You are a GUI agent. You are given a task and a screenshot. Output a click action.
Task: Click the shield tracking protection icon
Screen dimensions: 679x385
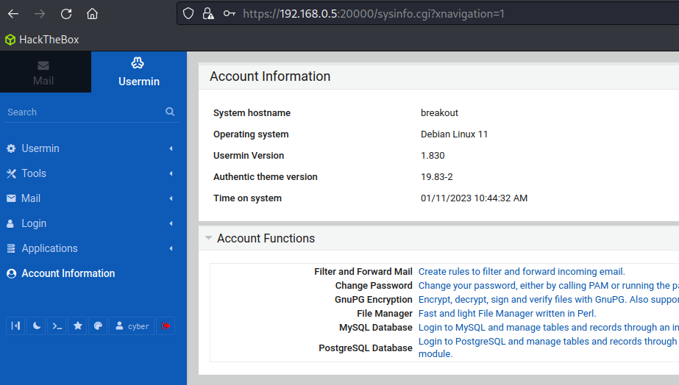point(188,14)
